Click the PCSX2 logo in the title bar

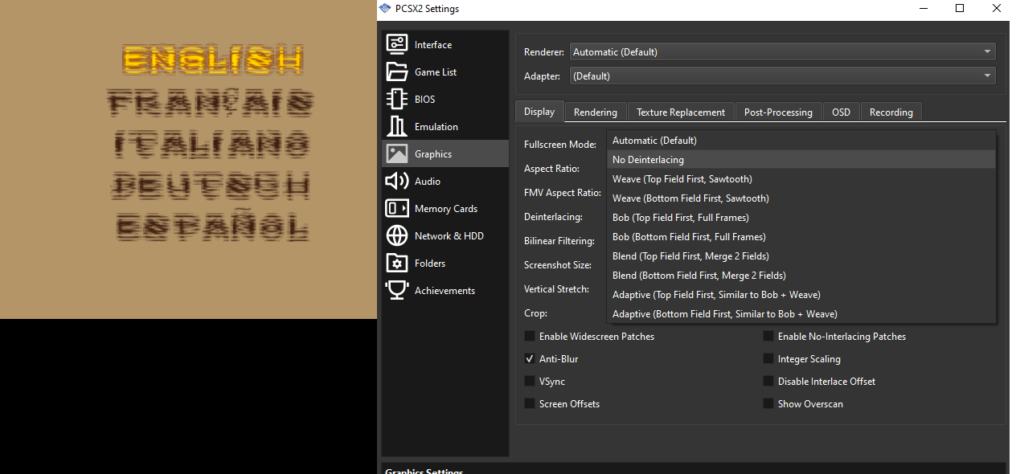pyautogui.click(x=384, y=9)
